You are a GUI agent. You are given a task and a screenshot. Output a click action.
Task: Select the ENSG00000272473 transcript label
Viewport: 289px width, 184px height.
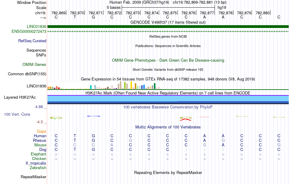click(29, 32)
